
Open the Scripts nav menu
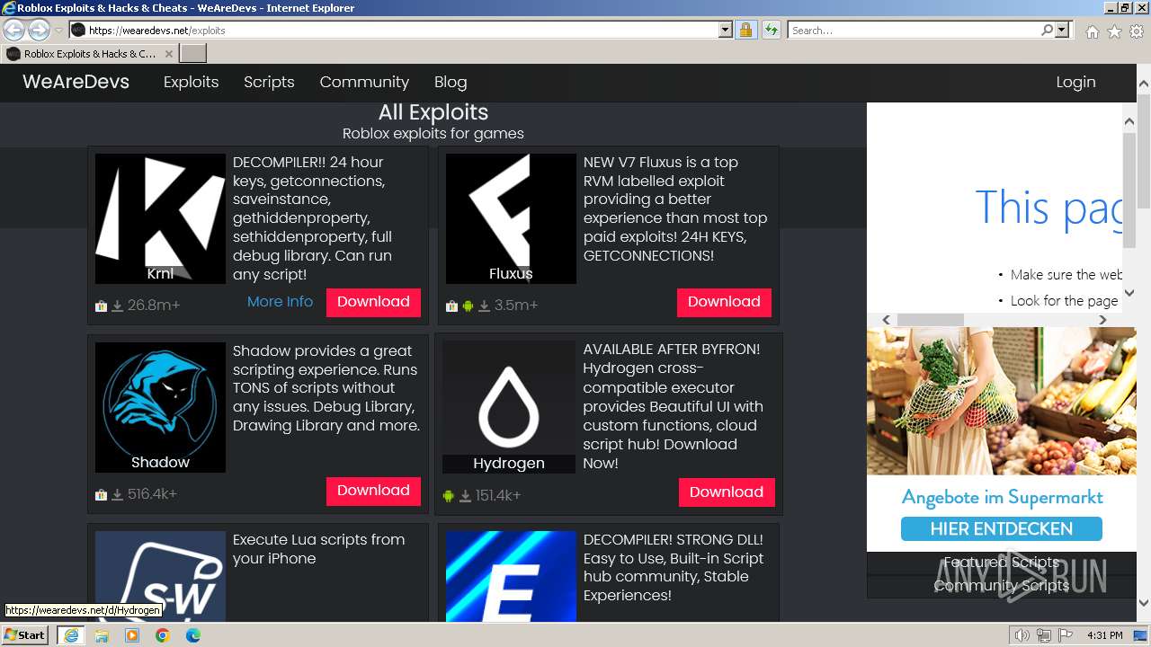pos(269,82)
